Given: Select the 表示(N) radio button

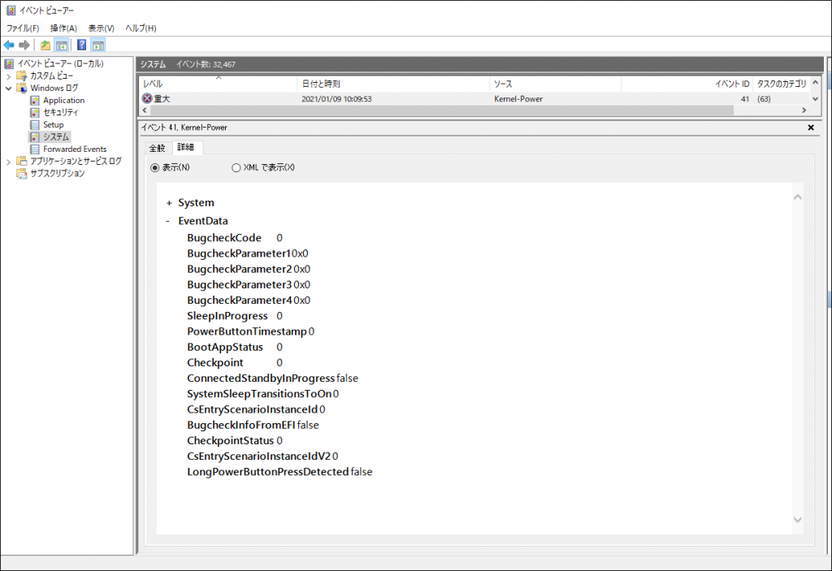Looking at the screenshot, I should click(x=155, y=167).
